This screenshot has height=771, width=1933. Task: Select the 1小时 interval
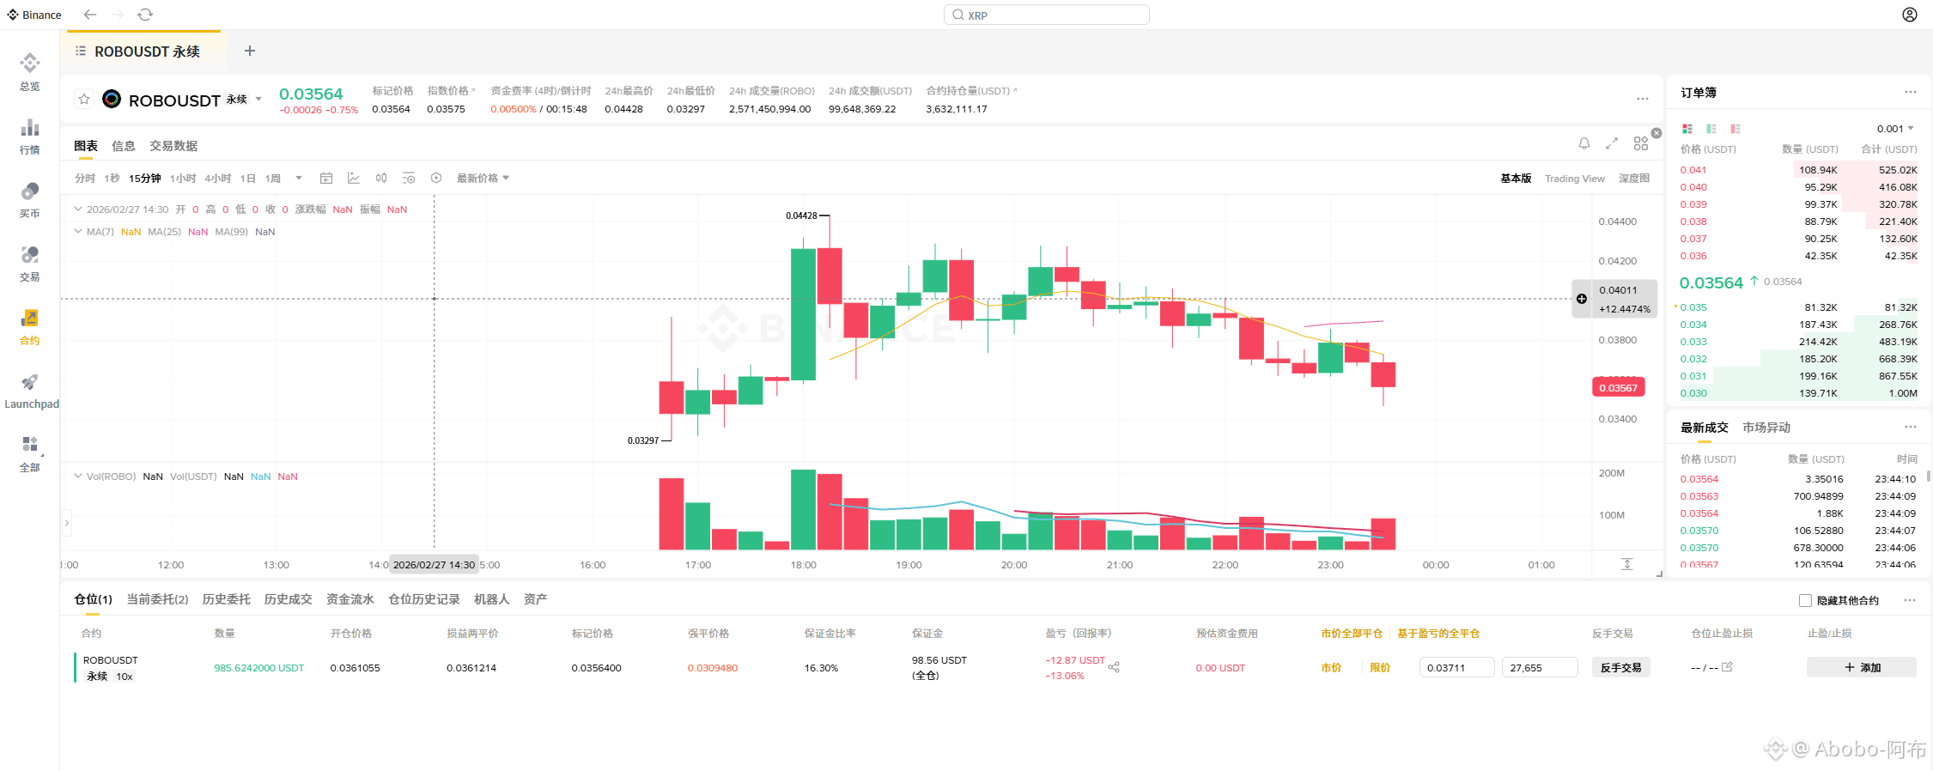[183, 179]
